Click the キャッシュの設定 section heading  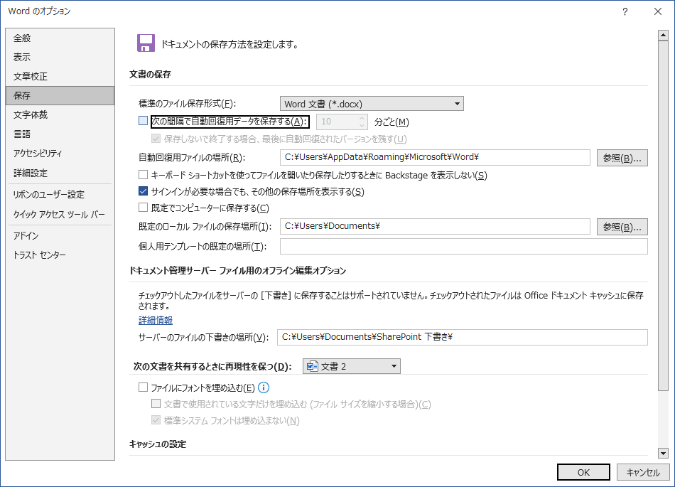158,444
